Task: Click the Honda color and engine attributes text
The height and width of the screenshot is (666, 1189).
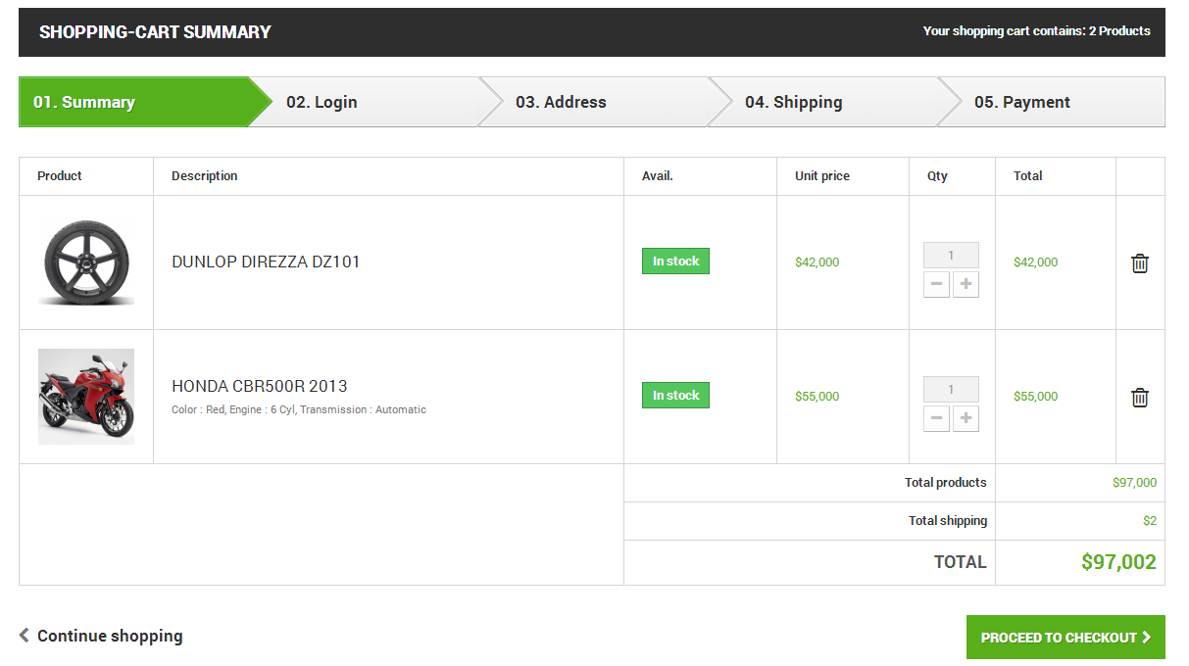Action: coord(299,410)
